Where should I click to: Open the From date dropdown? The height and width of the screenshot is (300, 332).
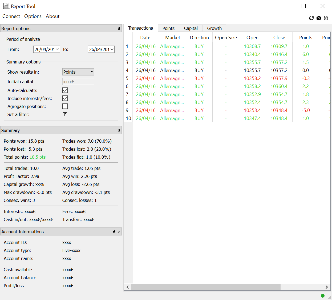tap(58, 49)
